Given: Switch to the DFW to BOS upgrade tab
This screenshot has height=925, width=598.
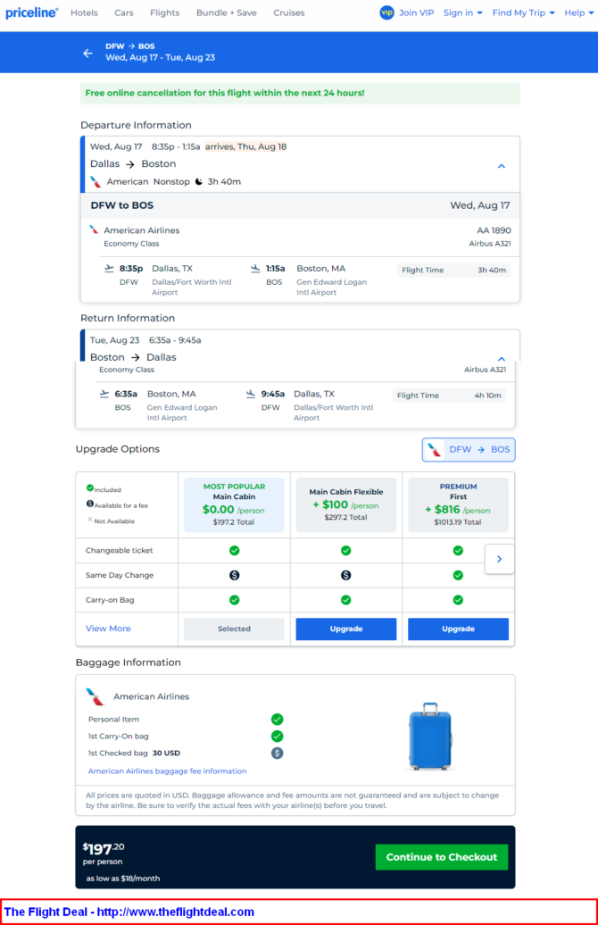Looking at the screenshot, I should [469, 449].
